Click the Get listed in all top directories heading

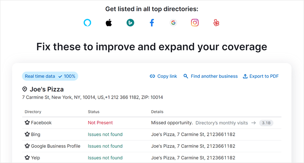coord(152,9)
